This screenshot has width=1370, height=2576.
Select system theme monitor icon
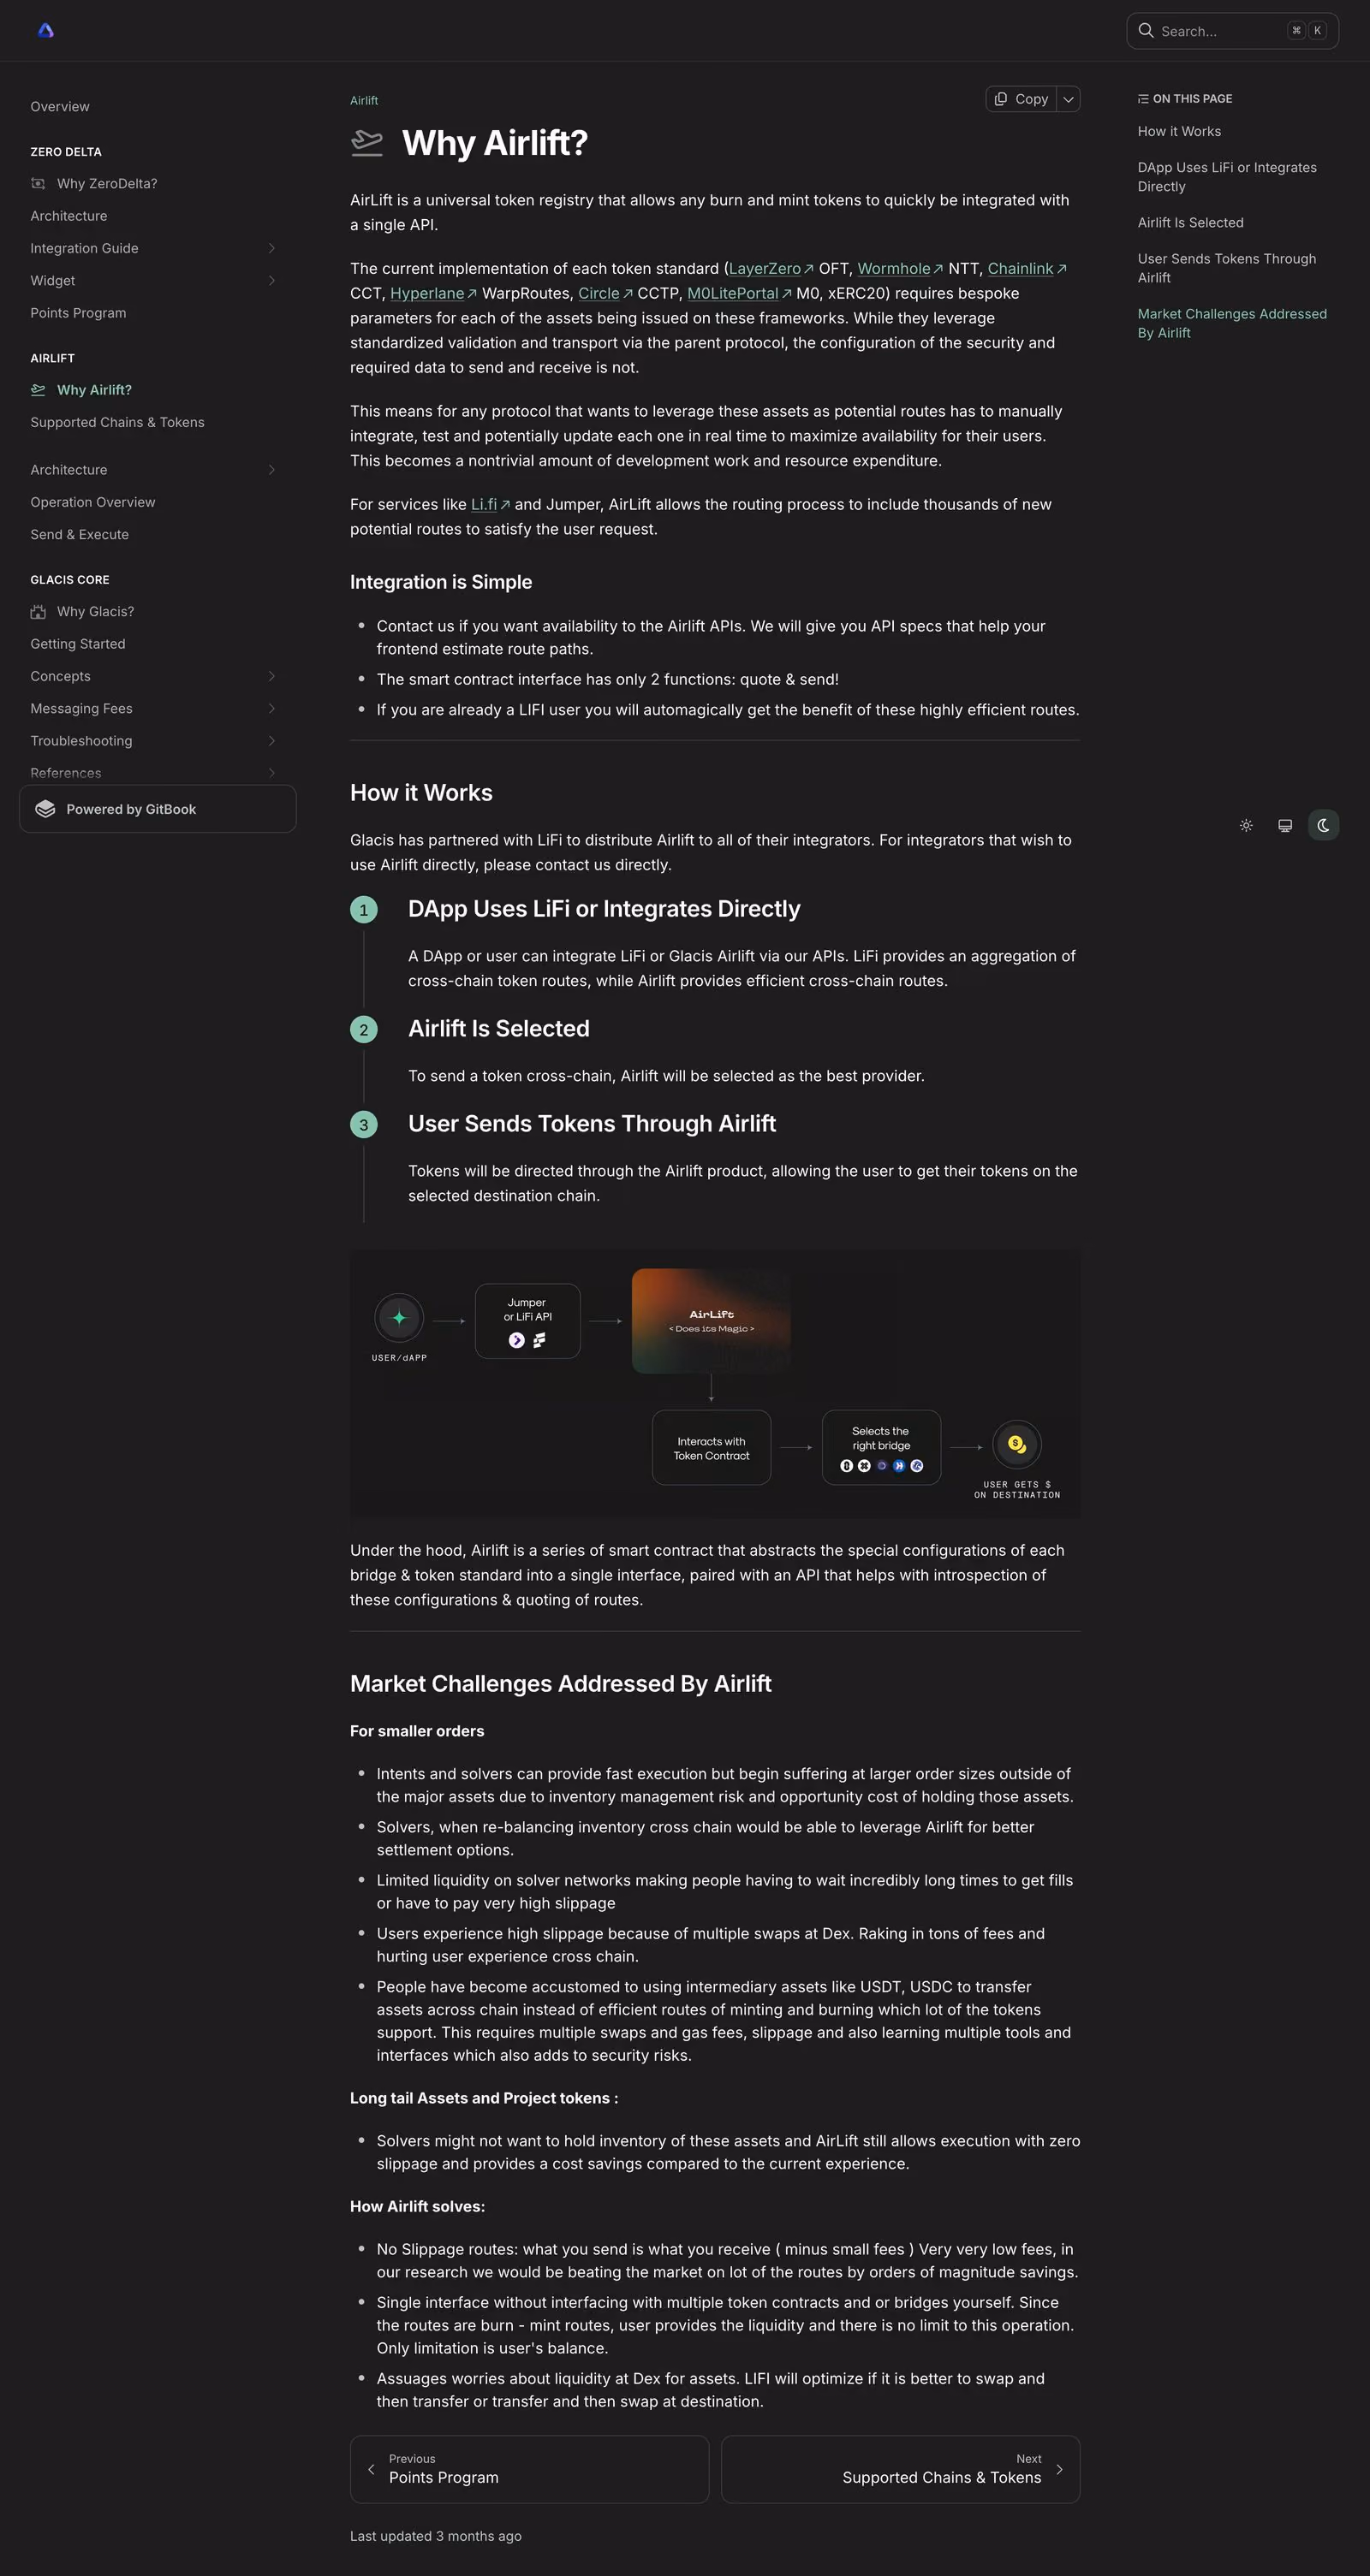point(1285,825)
